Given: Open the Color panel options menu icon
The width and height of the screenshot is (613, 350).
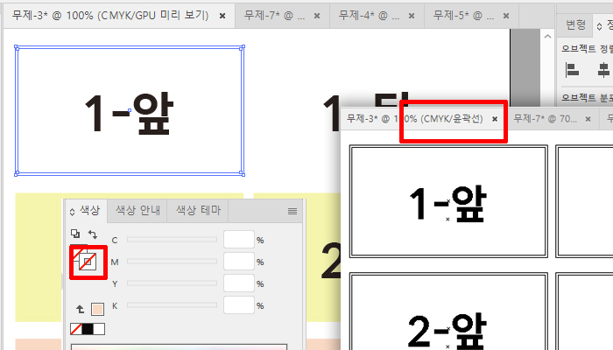Looking at the screenshot, I should [292, 212].
